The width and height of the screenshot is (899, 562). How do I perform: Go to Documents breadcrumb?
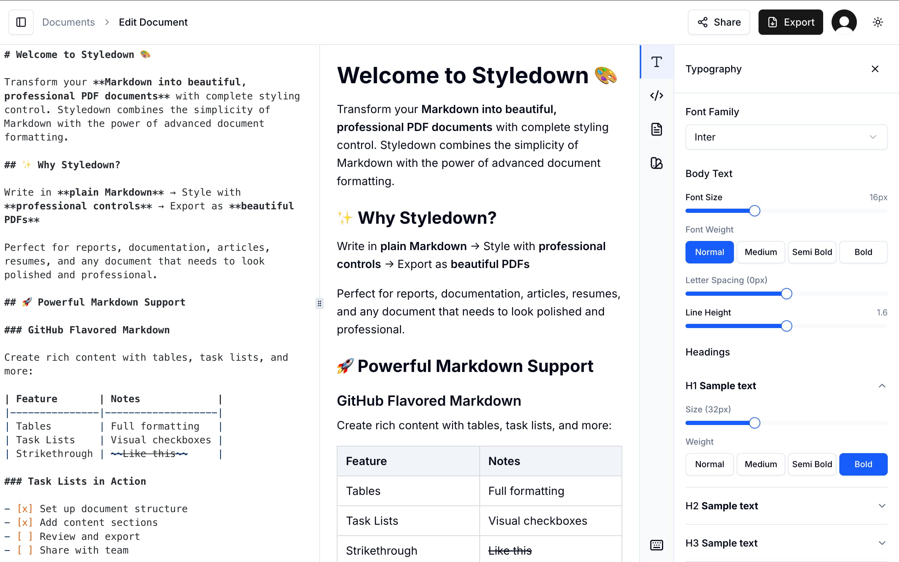tap(68, 22)
